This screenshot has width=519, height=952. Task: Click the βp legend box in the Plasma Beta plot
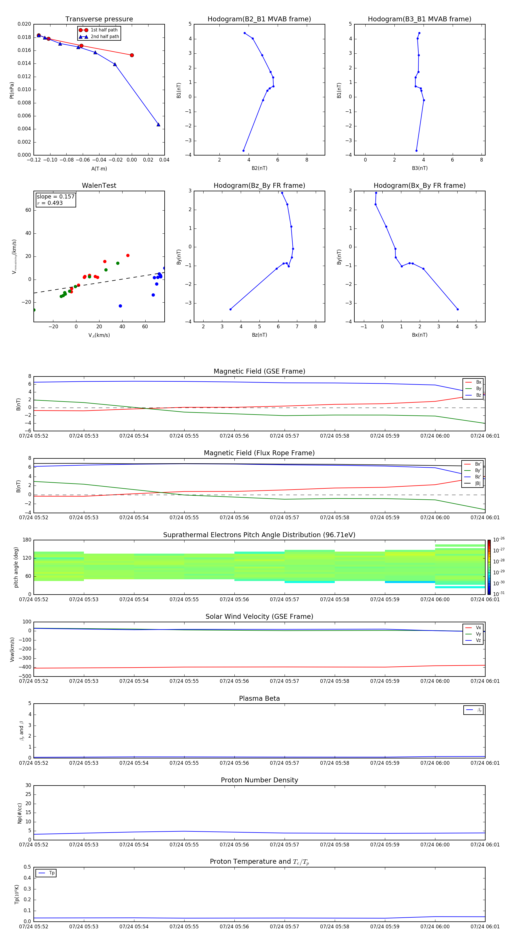pyautogui.click(x=473, y=710)
